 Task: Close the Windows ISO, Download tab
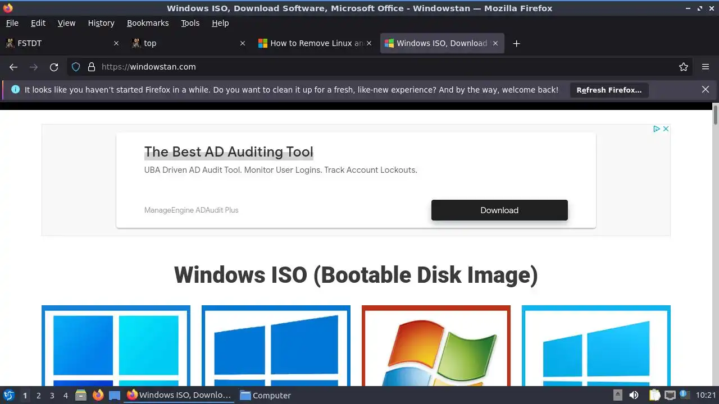(495, 43)
